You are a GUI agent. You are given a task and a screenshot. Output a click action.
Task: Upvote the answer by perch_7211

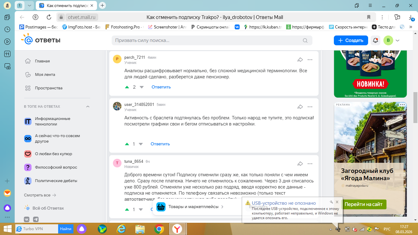point(127,87)
